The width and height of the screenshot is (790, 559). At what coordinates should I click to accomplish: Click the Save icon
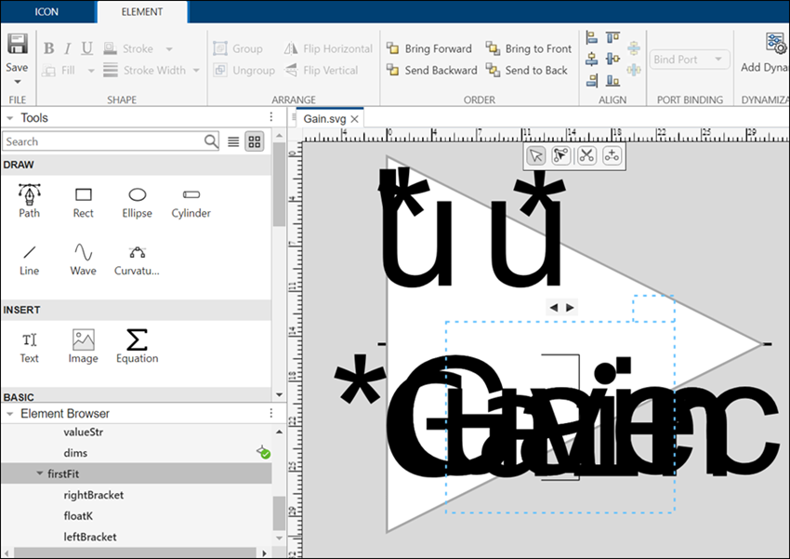17,44
